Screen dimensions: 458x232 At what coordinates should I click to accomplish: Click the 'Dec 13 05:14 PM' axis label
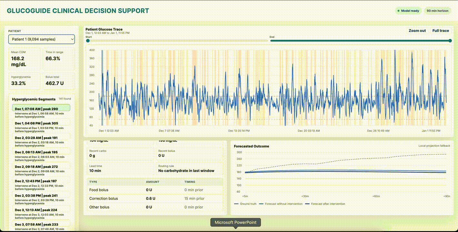pos(239,131)
